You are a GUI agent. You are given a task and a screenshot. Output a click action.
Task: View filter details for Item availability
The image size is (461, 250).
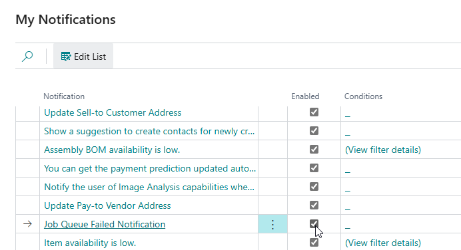383,243
